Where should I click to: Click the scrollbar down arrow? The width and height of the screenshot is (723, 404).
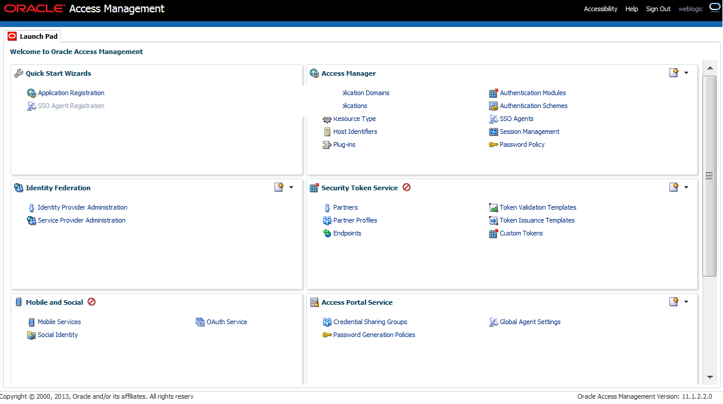(709, 378)
